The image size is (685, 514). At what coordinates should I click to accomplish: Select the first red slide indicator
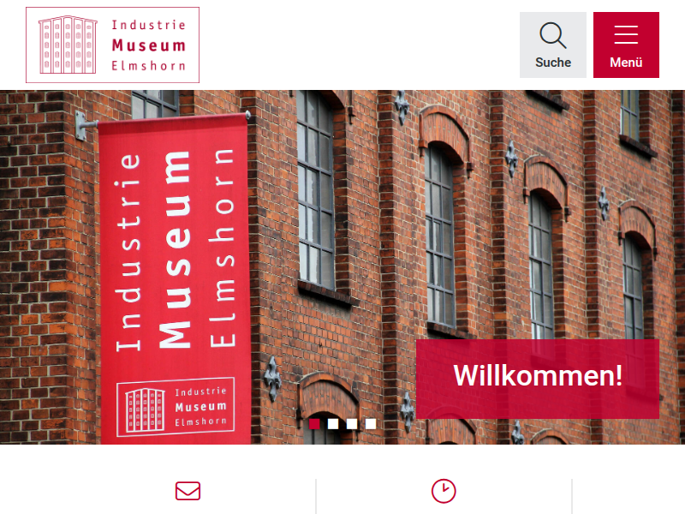click(x=314, y=423)
